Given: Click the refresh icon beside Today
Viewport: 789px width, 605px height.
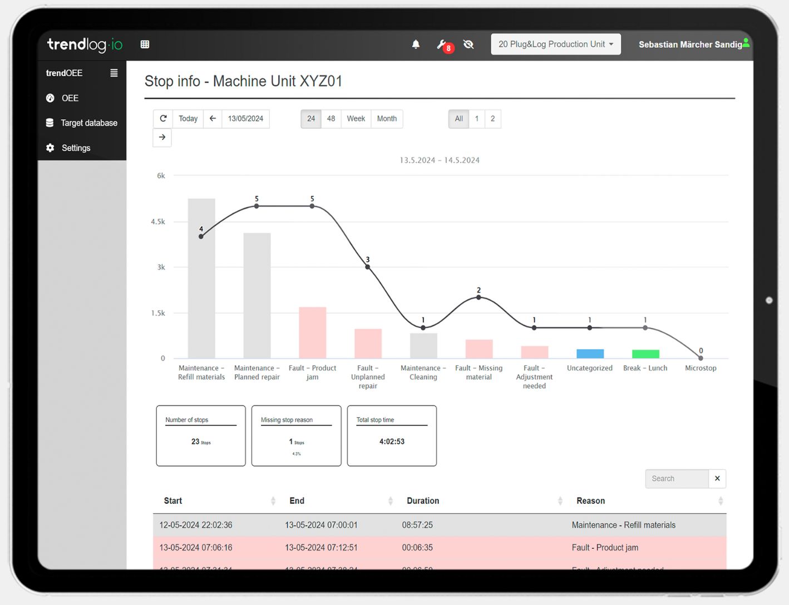Looking at the screenshot, I should pos(163,118).
